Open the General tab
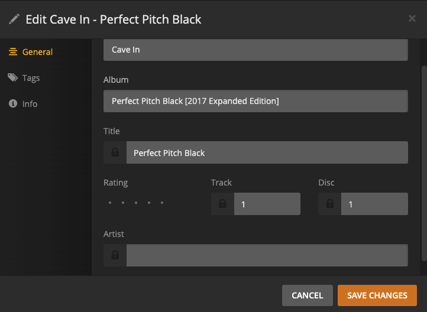The image size is (427, 312). (x=37, y=52)
